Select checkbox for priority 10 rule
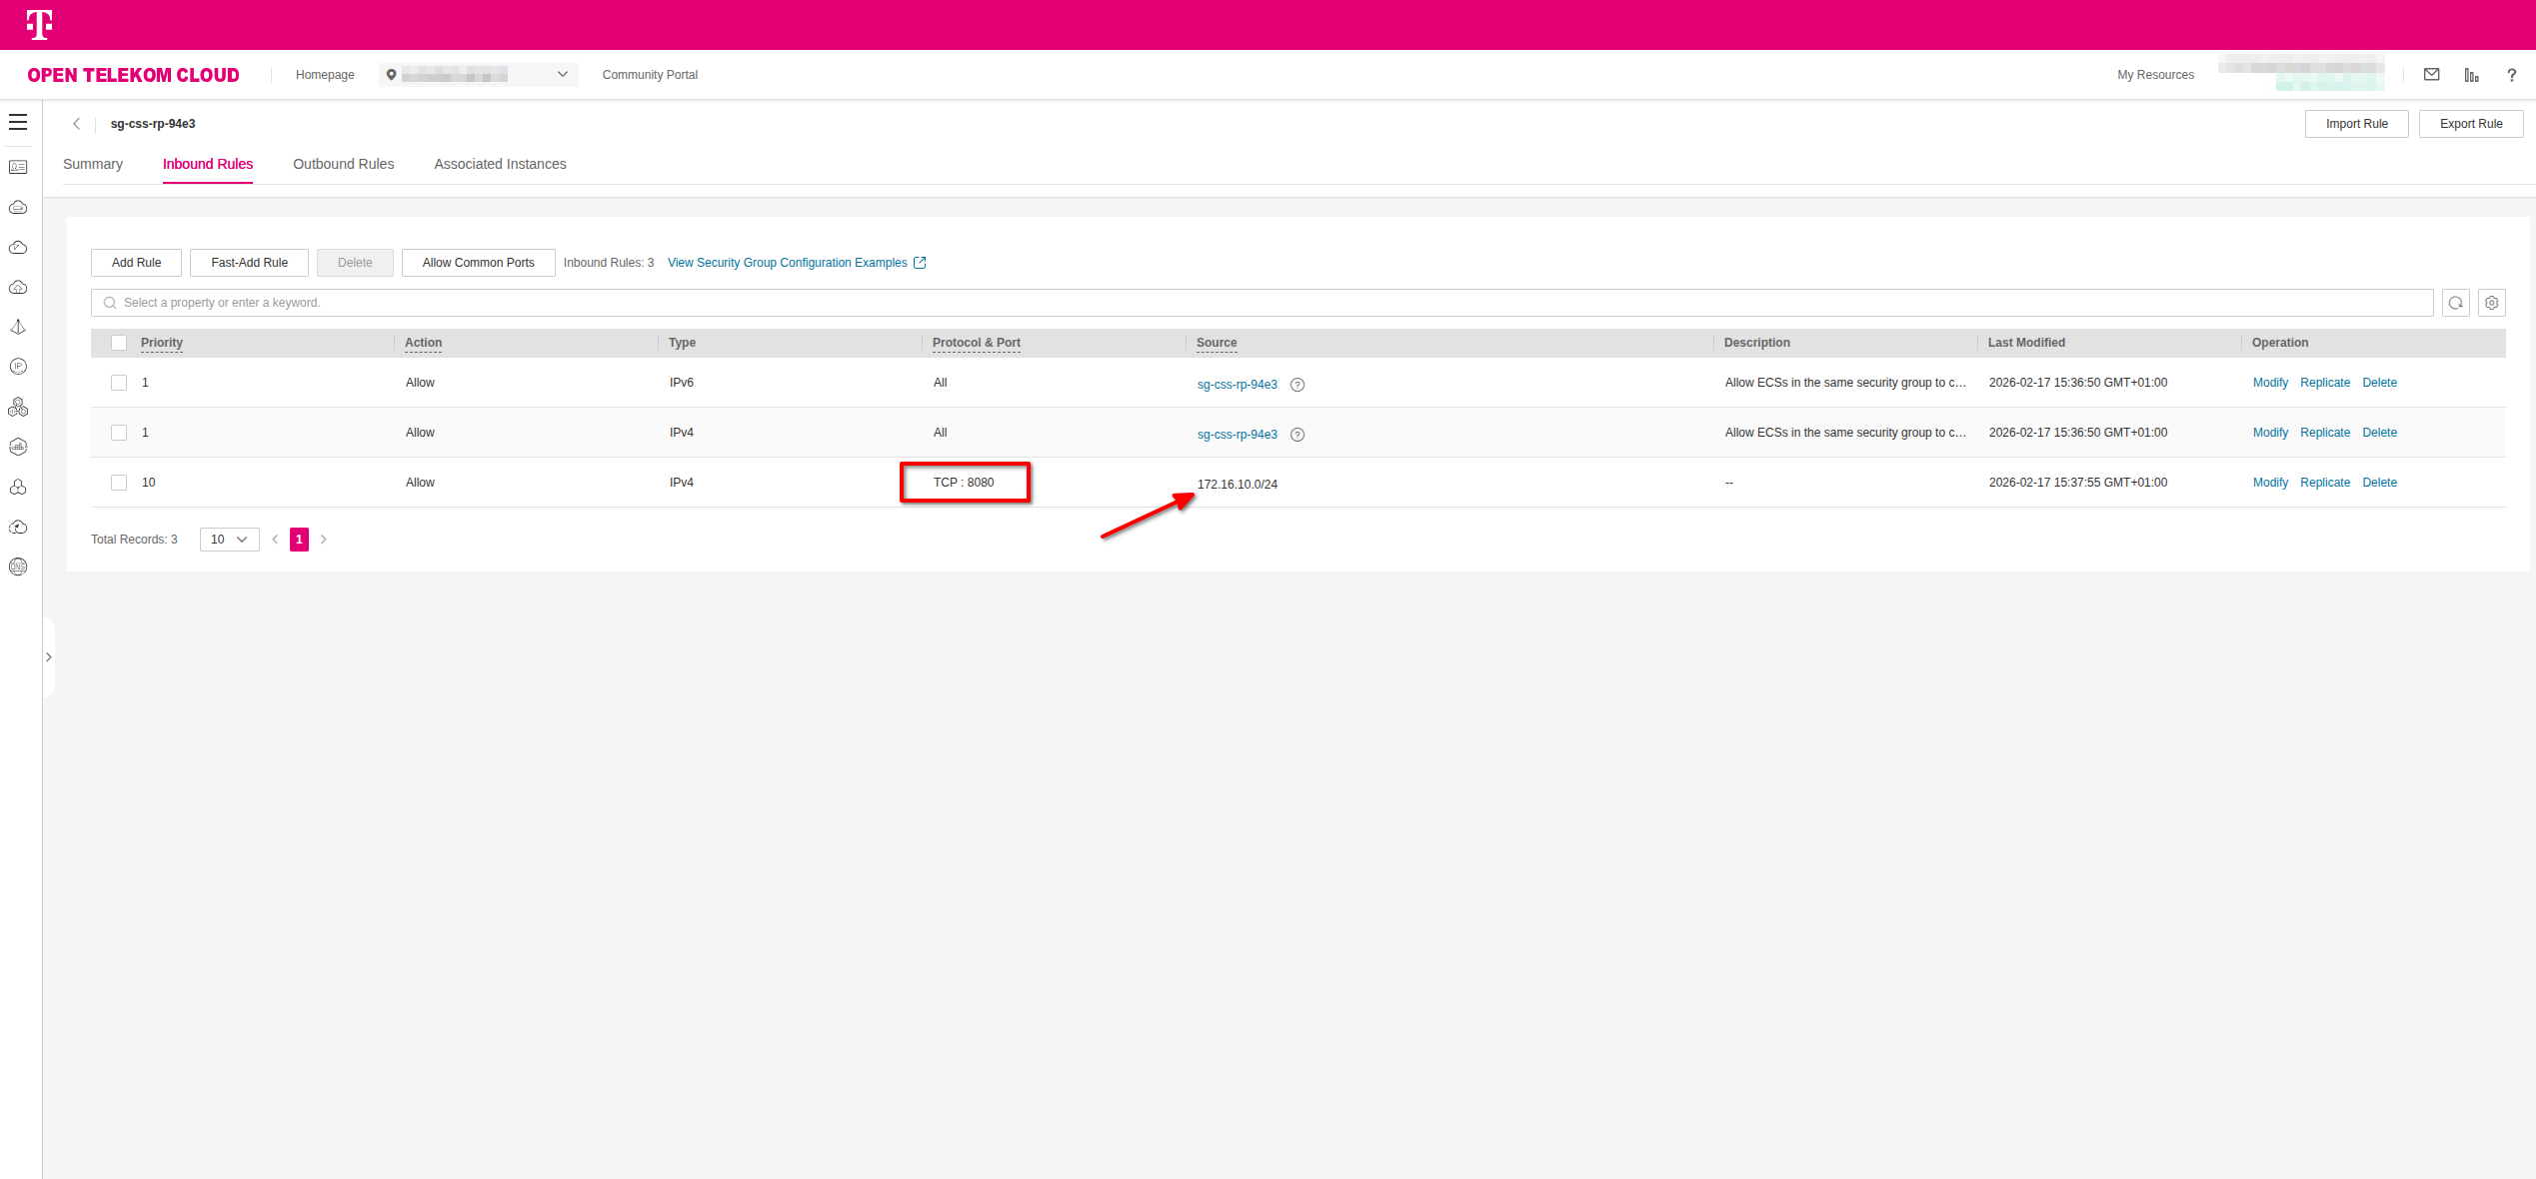Viewport: 2536px width, 1179px height. 119,483
